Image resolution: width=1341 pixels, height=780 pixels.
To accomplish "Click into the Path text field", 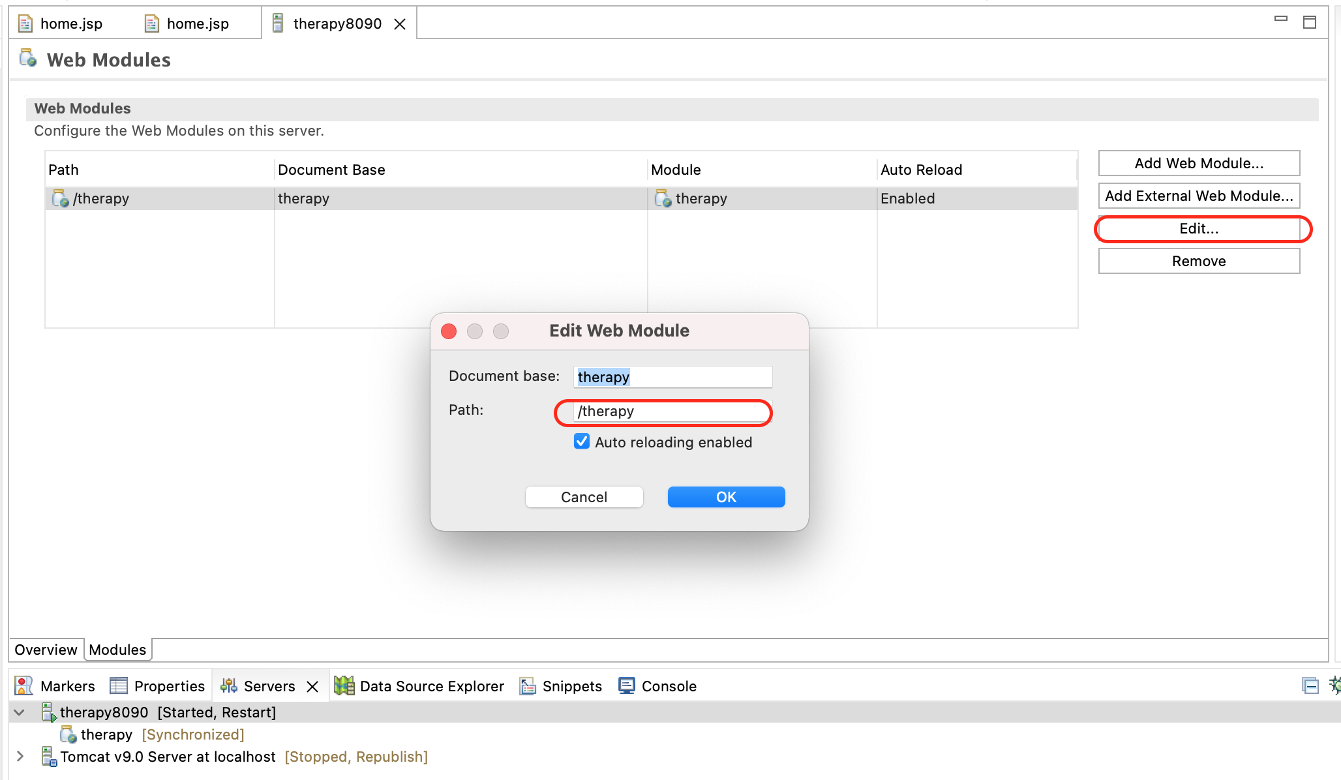I will click(x=672, y=412).
